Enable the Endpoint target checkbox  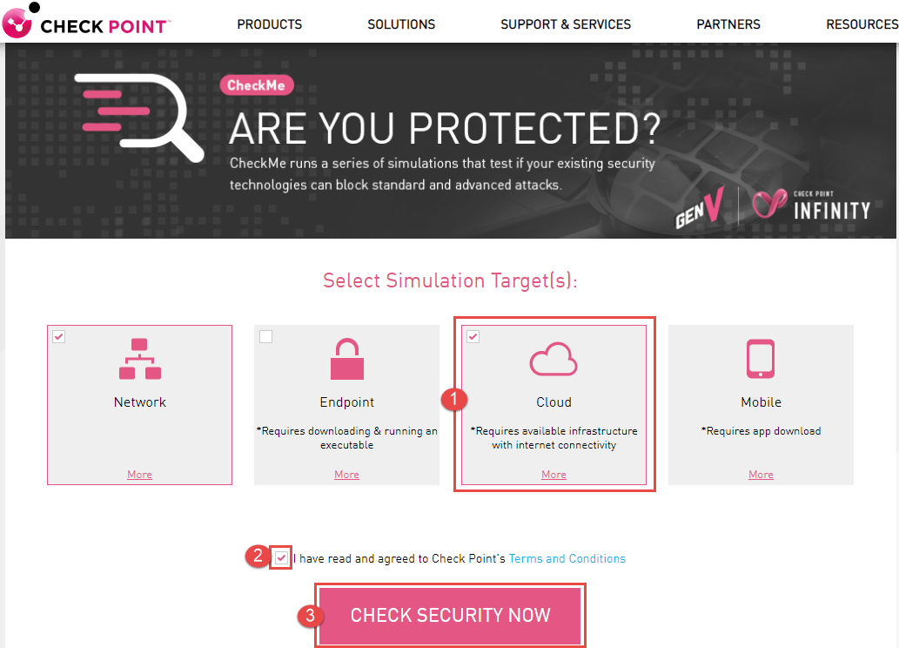(266, 336)
